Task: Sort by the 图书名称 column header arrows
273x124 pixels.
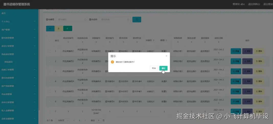Action: (123, 42)
